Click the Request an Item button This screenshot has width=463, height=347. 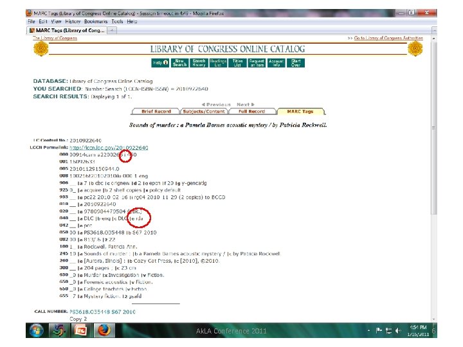[x=257, y=63]
